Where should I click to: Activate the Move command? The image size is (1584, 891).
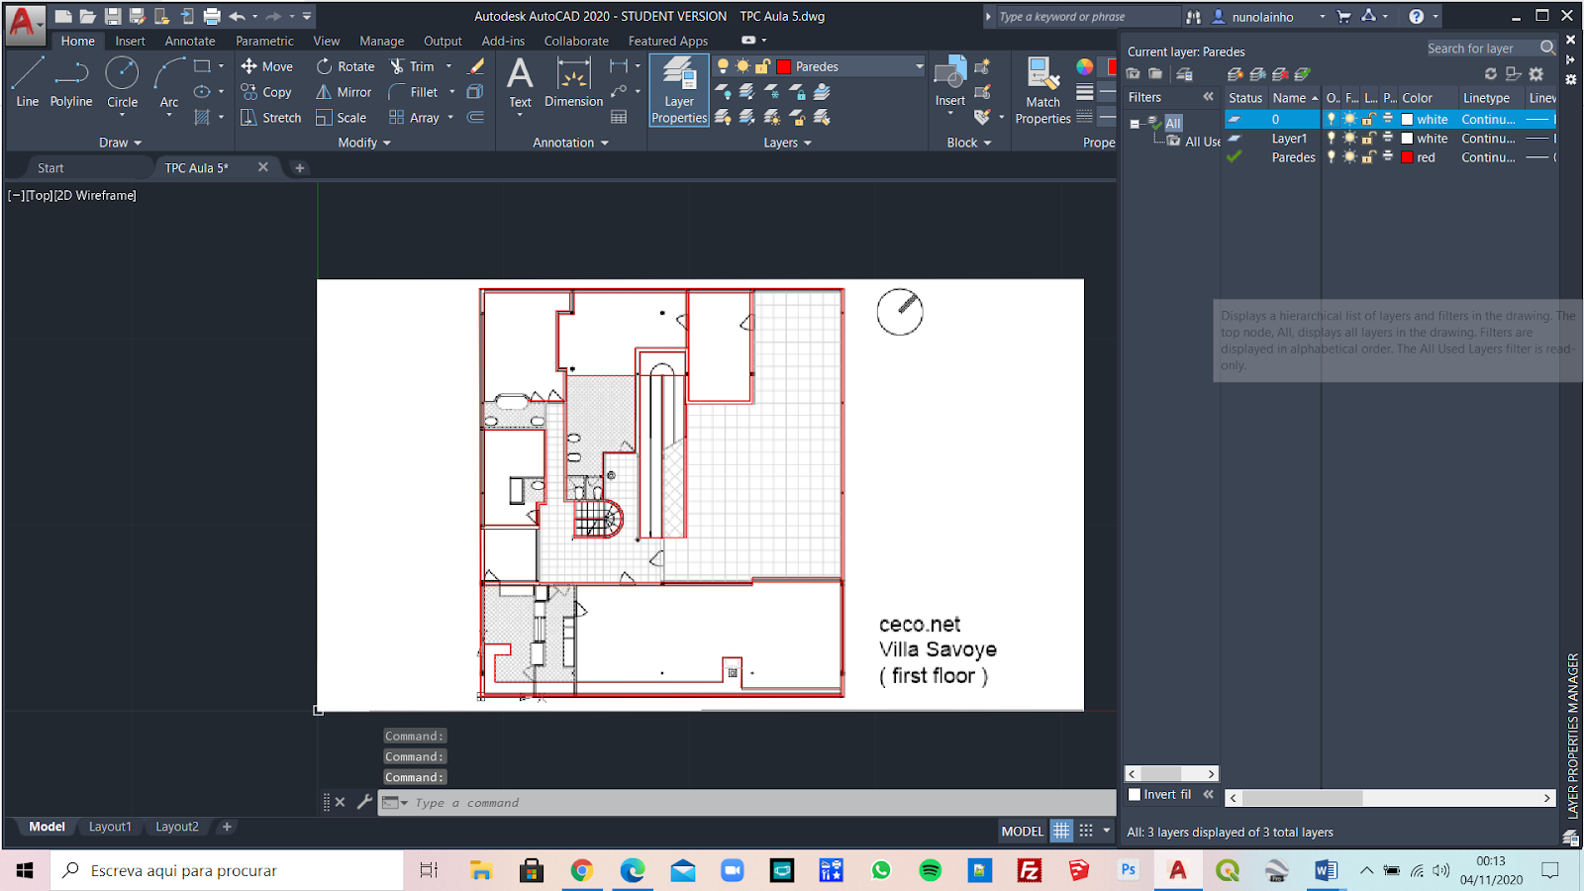(267, 66)
